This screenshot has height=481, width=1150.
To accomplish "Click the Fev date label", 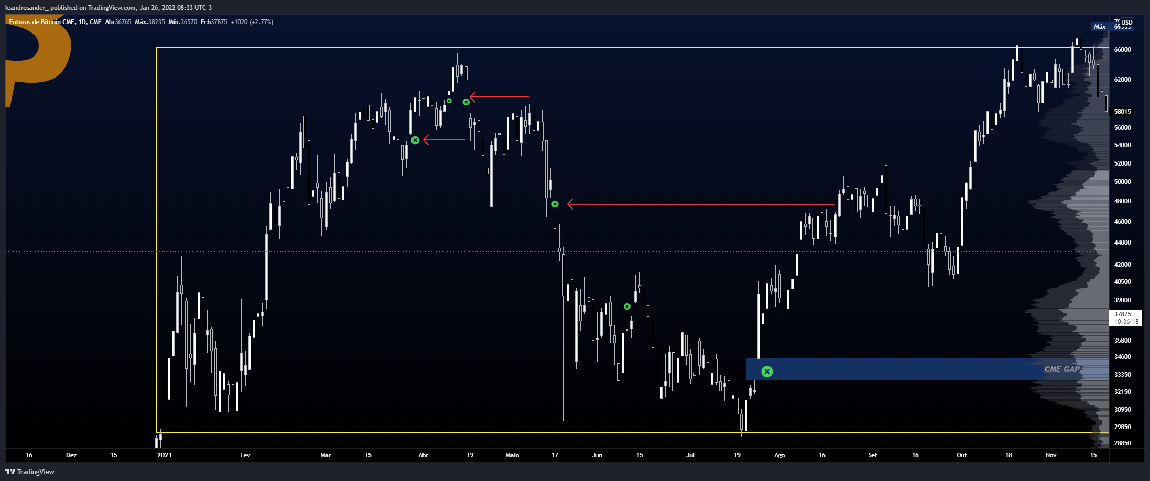I will [245, 455].
